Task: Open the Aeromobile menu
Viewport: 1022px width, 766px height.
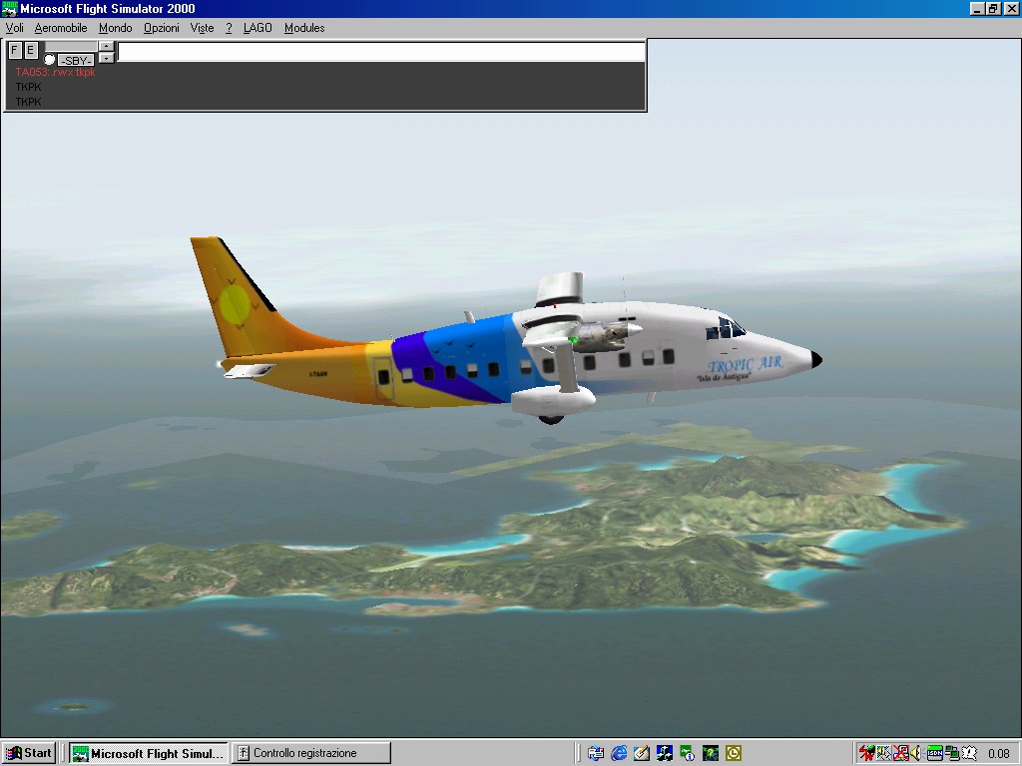Action: (x=61, y=28)
